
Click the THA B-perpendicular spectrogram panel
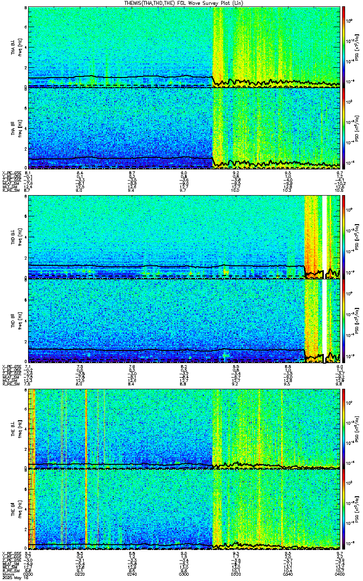pos(184,46)
